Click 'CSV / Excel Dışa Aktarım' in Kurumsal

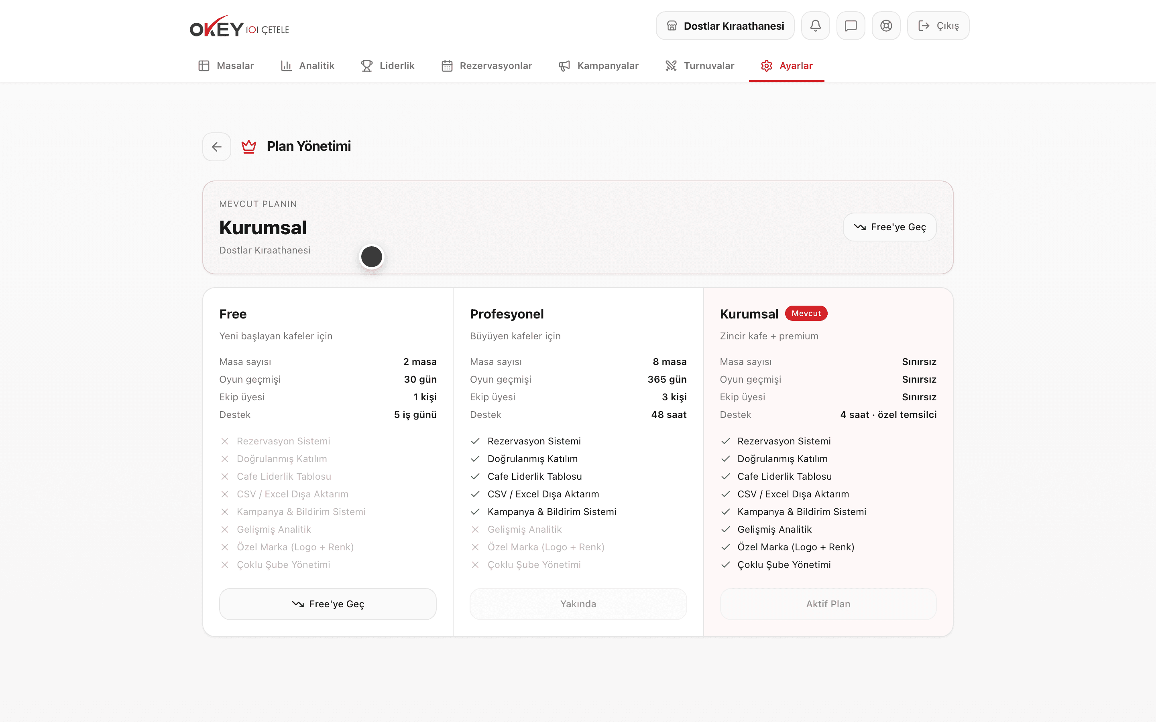click(793, 494)
